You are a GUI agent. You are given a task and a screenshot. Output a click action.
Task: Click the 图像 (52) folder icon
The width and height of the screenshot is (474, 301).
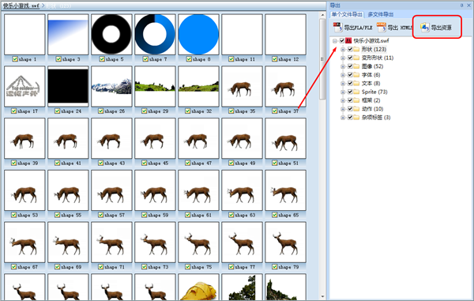click(357, 66)
